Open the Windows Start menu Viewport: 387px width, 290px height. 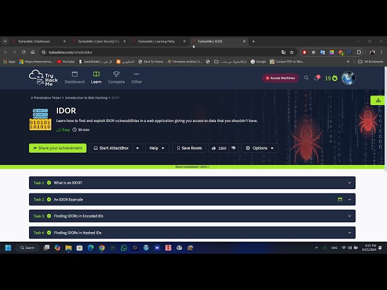[8, 248]
